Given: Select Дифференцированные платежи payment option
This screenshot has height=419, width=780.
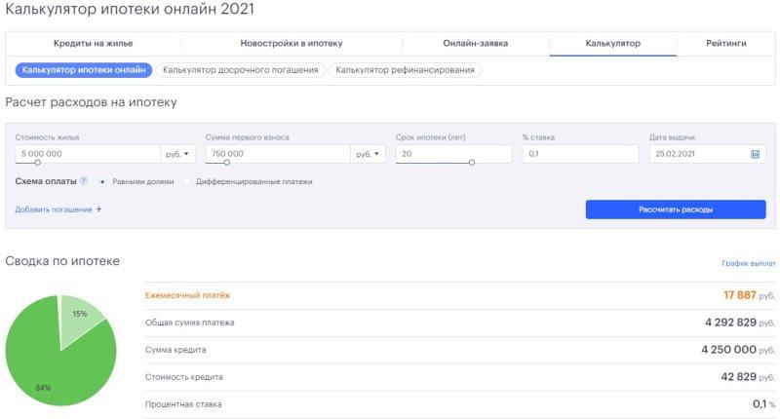Looking at the screenshot, I should click(x=187, y=181).
